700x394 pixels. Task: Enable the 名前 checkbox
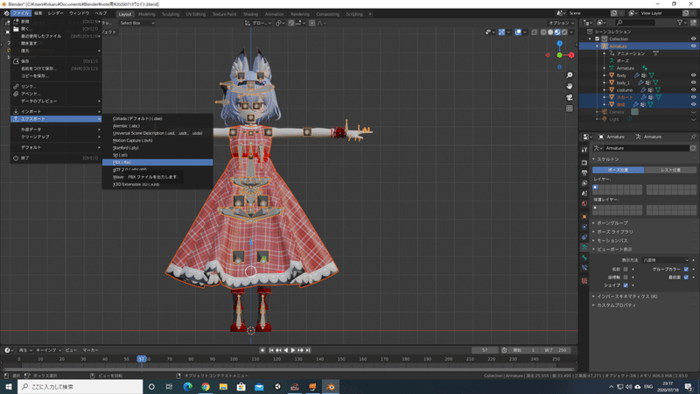tap(626, 270)
